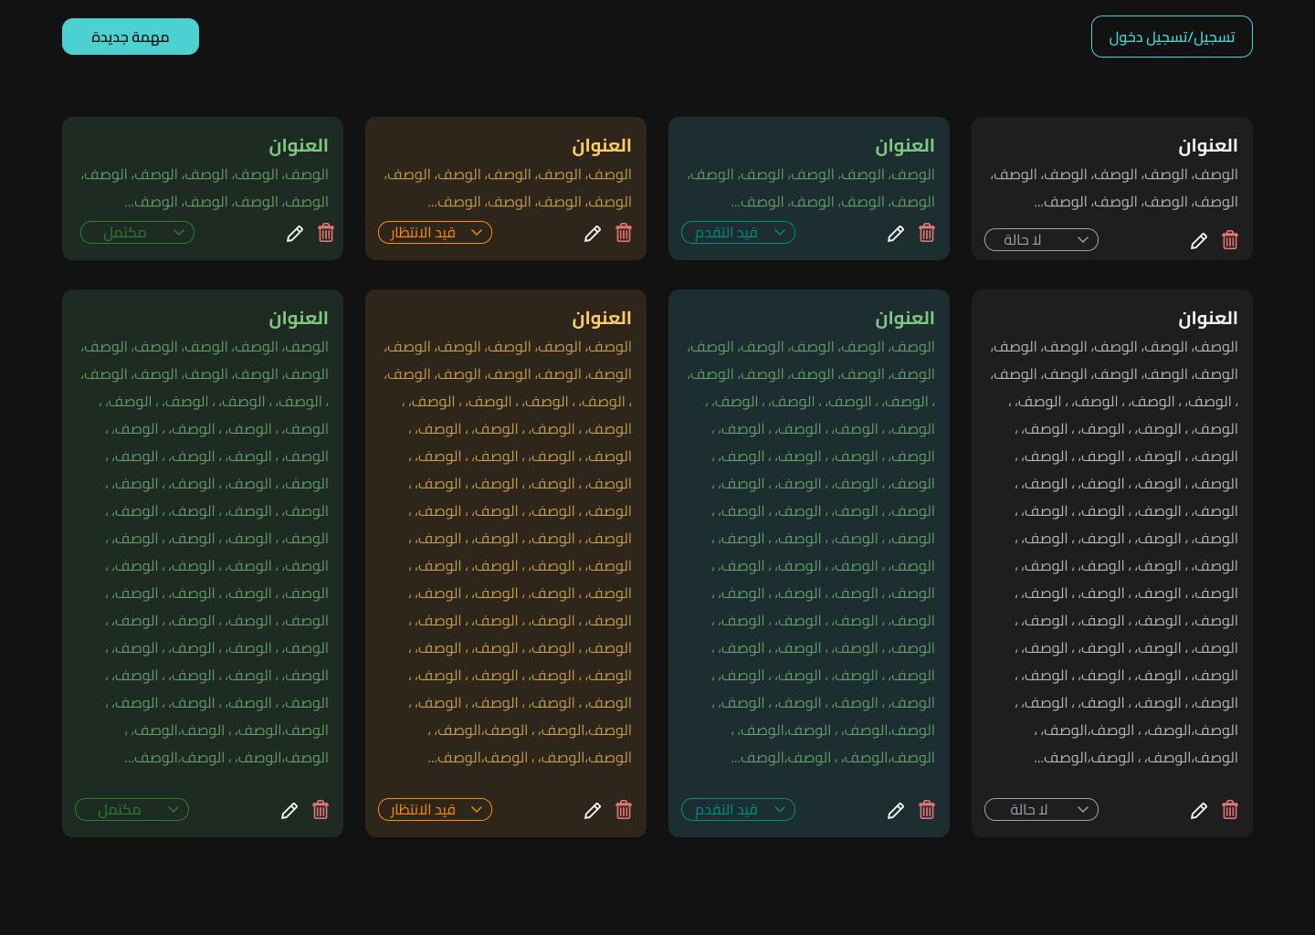
Task: Delete the short gray 'لا حالة' task card
Action: click(x=1230, y=240)
